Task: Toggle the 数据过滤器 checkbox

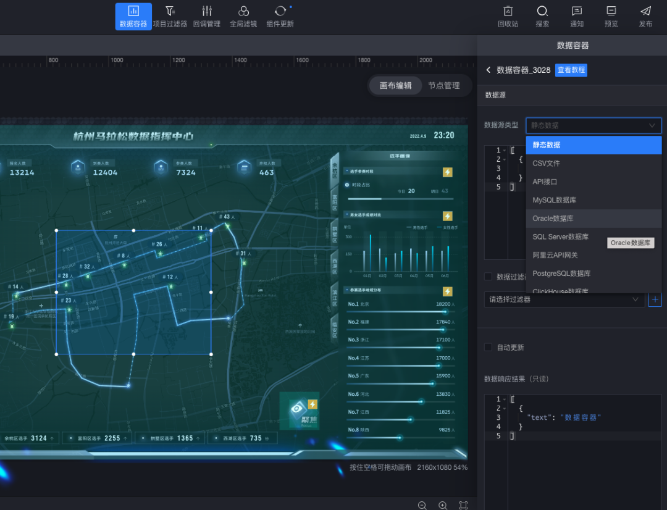Action: [489, 277]
